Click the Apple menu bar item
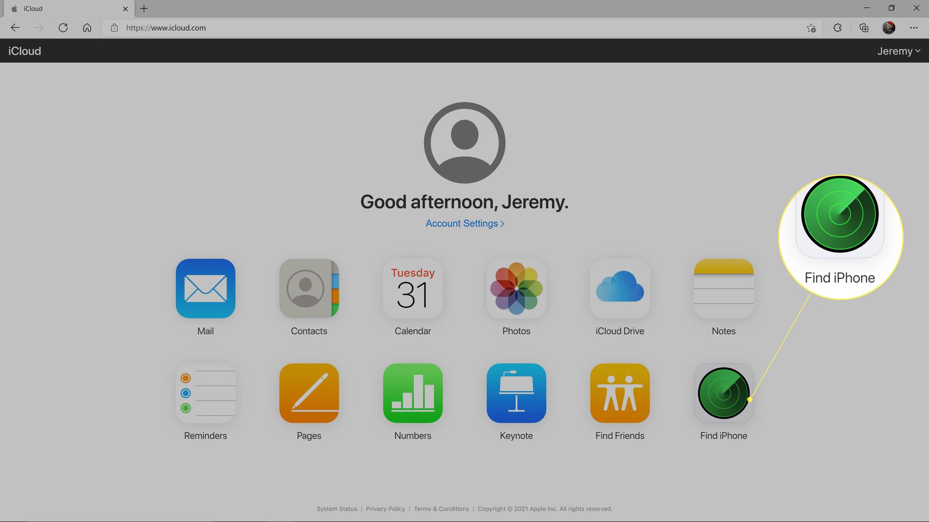Screen dimensions: 929x522 click(12, 7)
